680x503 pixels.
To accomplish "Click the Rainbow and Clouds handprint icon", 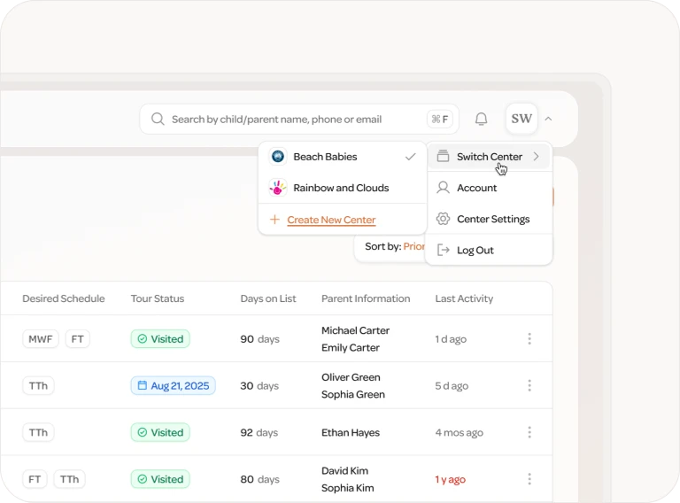I will click(x=278, y=188).
